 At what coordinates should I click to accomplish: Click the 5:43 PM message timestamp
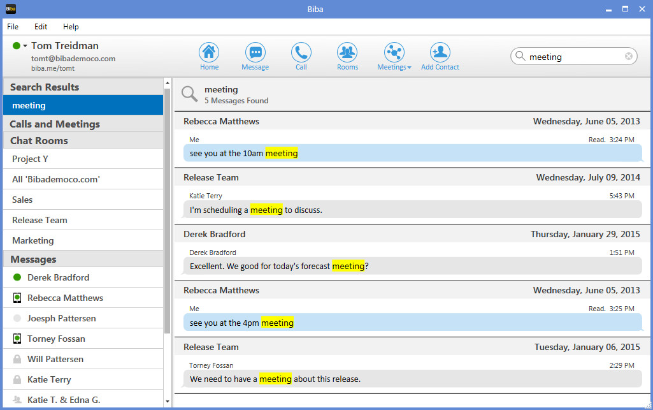tap(622, 196)
